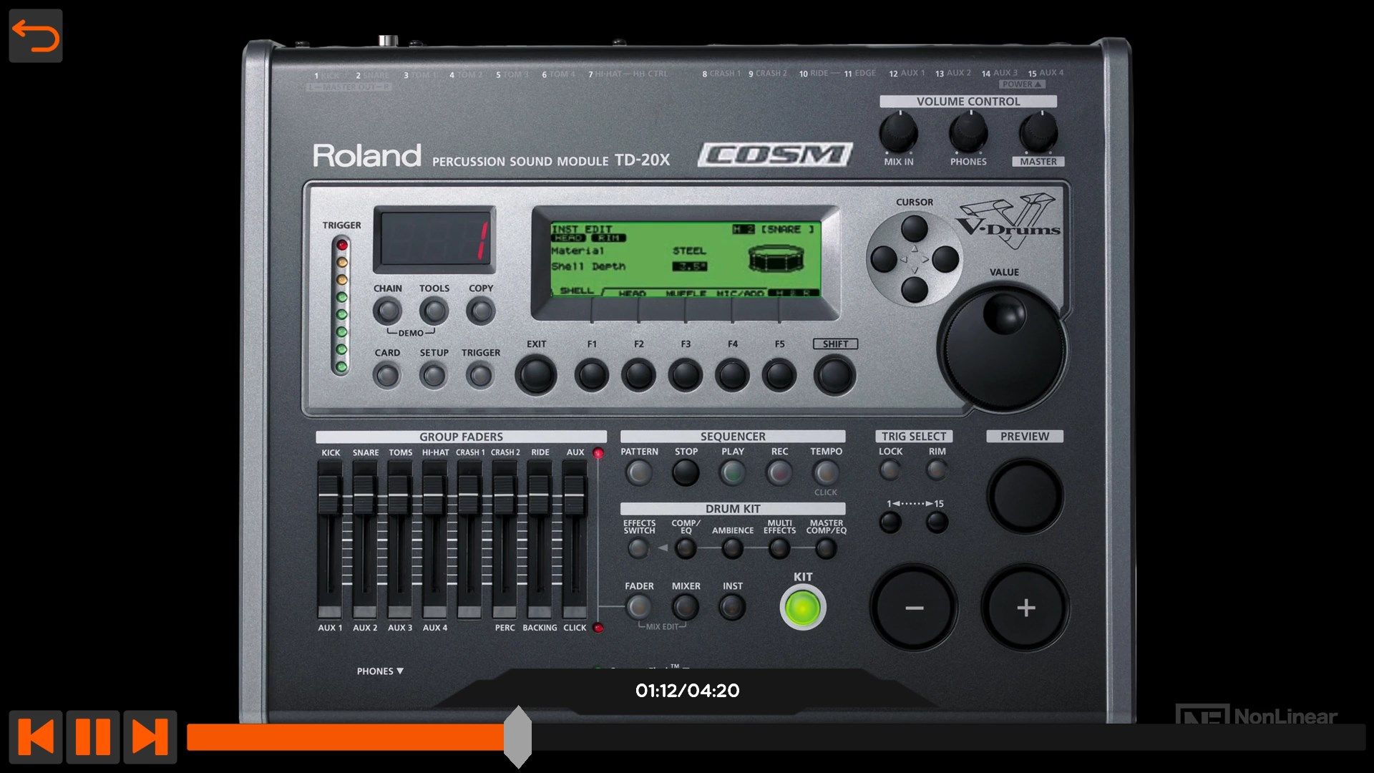Click the KICK group fader
The height and width of the screenshot is (773, 1374).
point(330,495)
